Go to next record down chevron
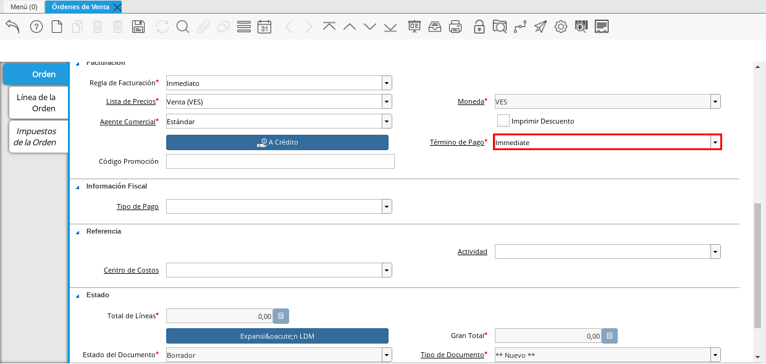Screen dimensions: 766x364 pyautogui.click(x=370, y=27)
